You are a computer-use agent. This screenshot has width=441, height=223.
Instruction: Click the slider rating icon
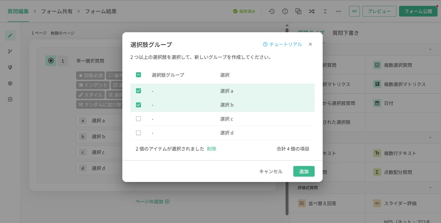click(377, 203)
